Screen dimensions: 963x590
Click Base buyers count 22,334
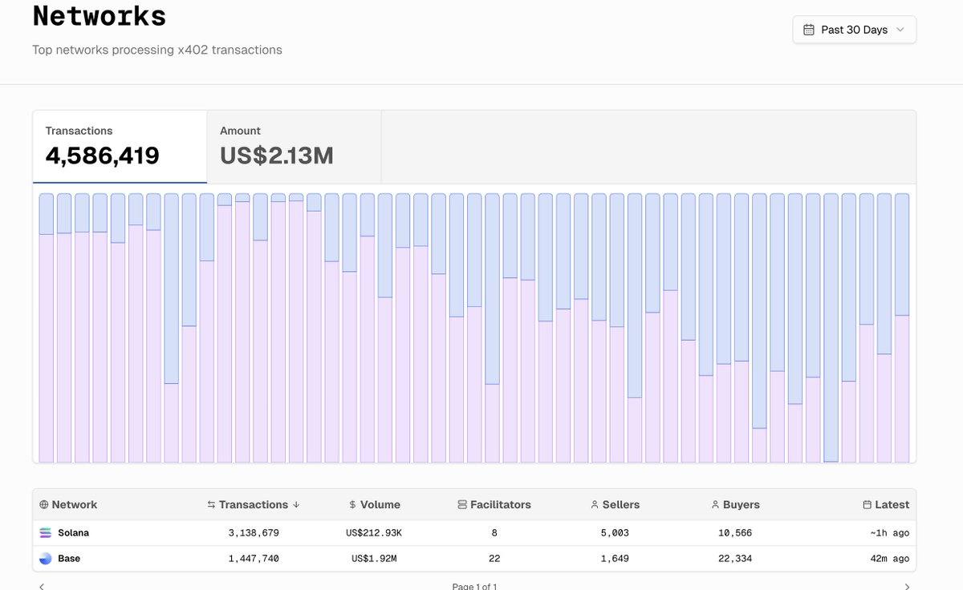pyautogui.click(x=735, y=559)
